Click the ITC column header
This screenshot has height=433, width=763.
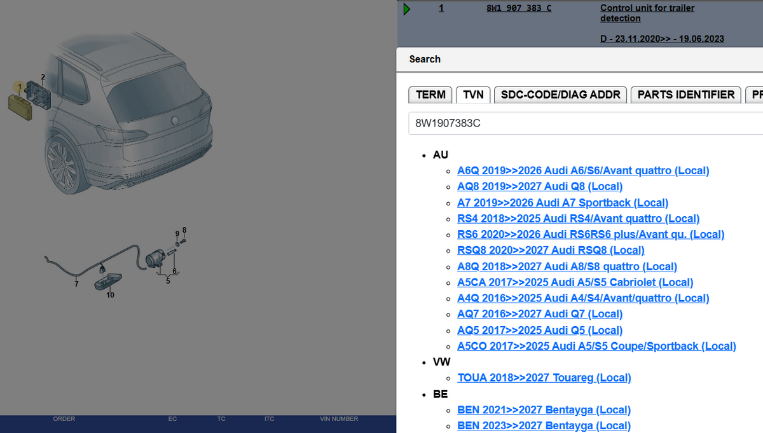coord(269,419)
